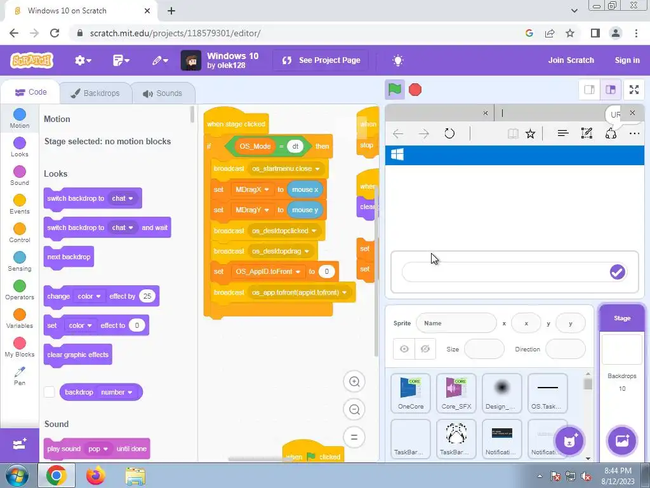This screenshot has height=488, width=650.
Task: Reset workspace zoom with equals button
Action: point(354,437)
